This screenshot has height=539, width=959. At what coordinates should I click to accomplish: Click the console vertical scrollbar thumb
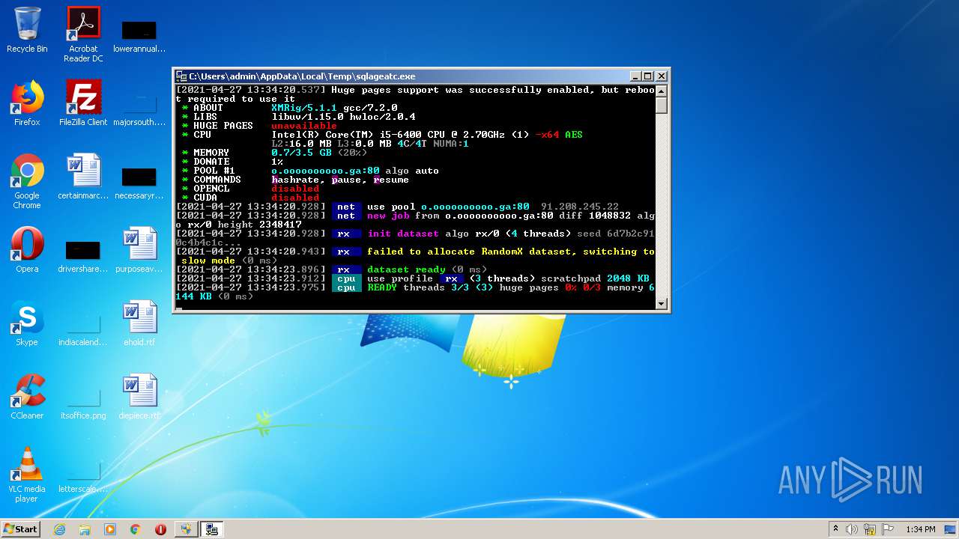[x=662, y=106]
